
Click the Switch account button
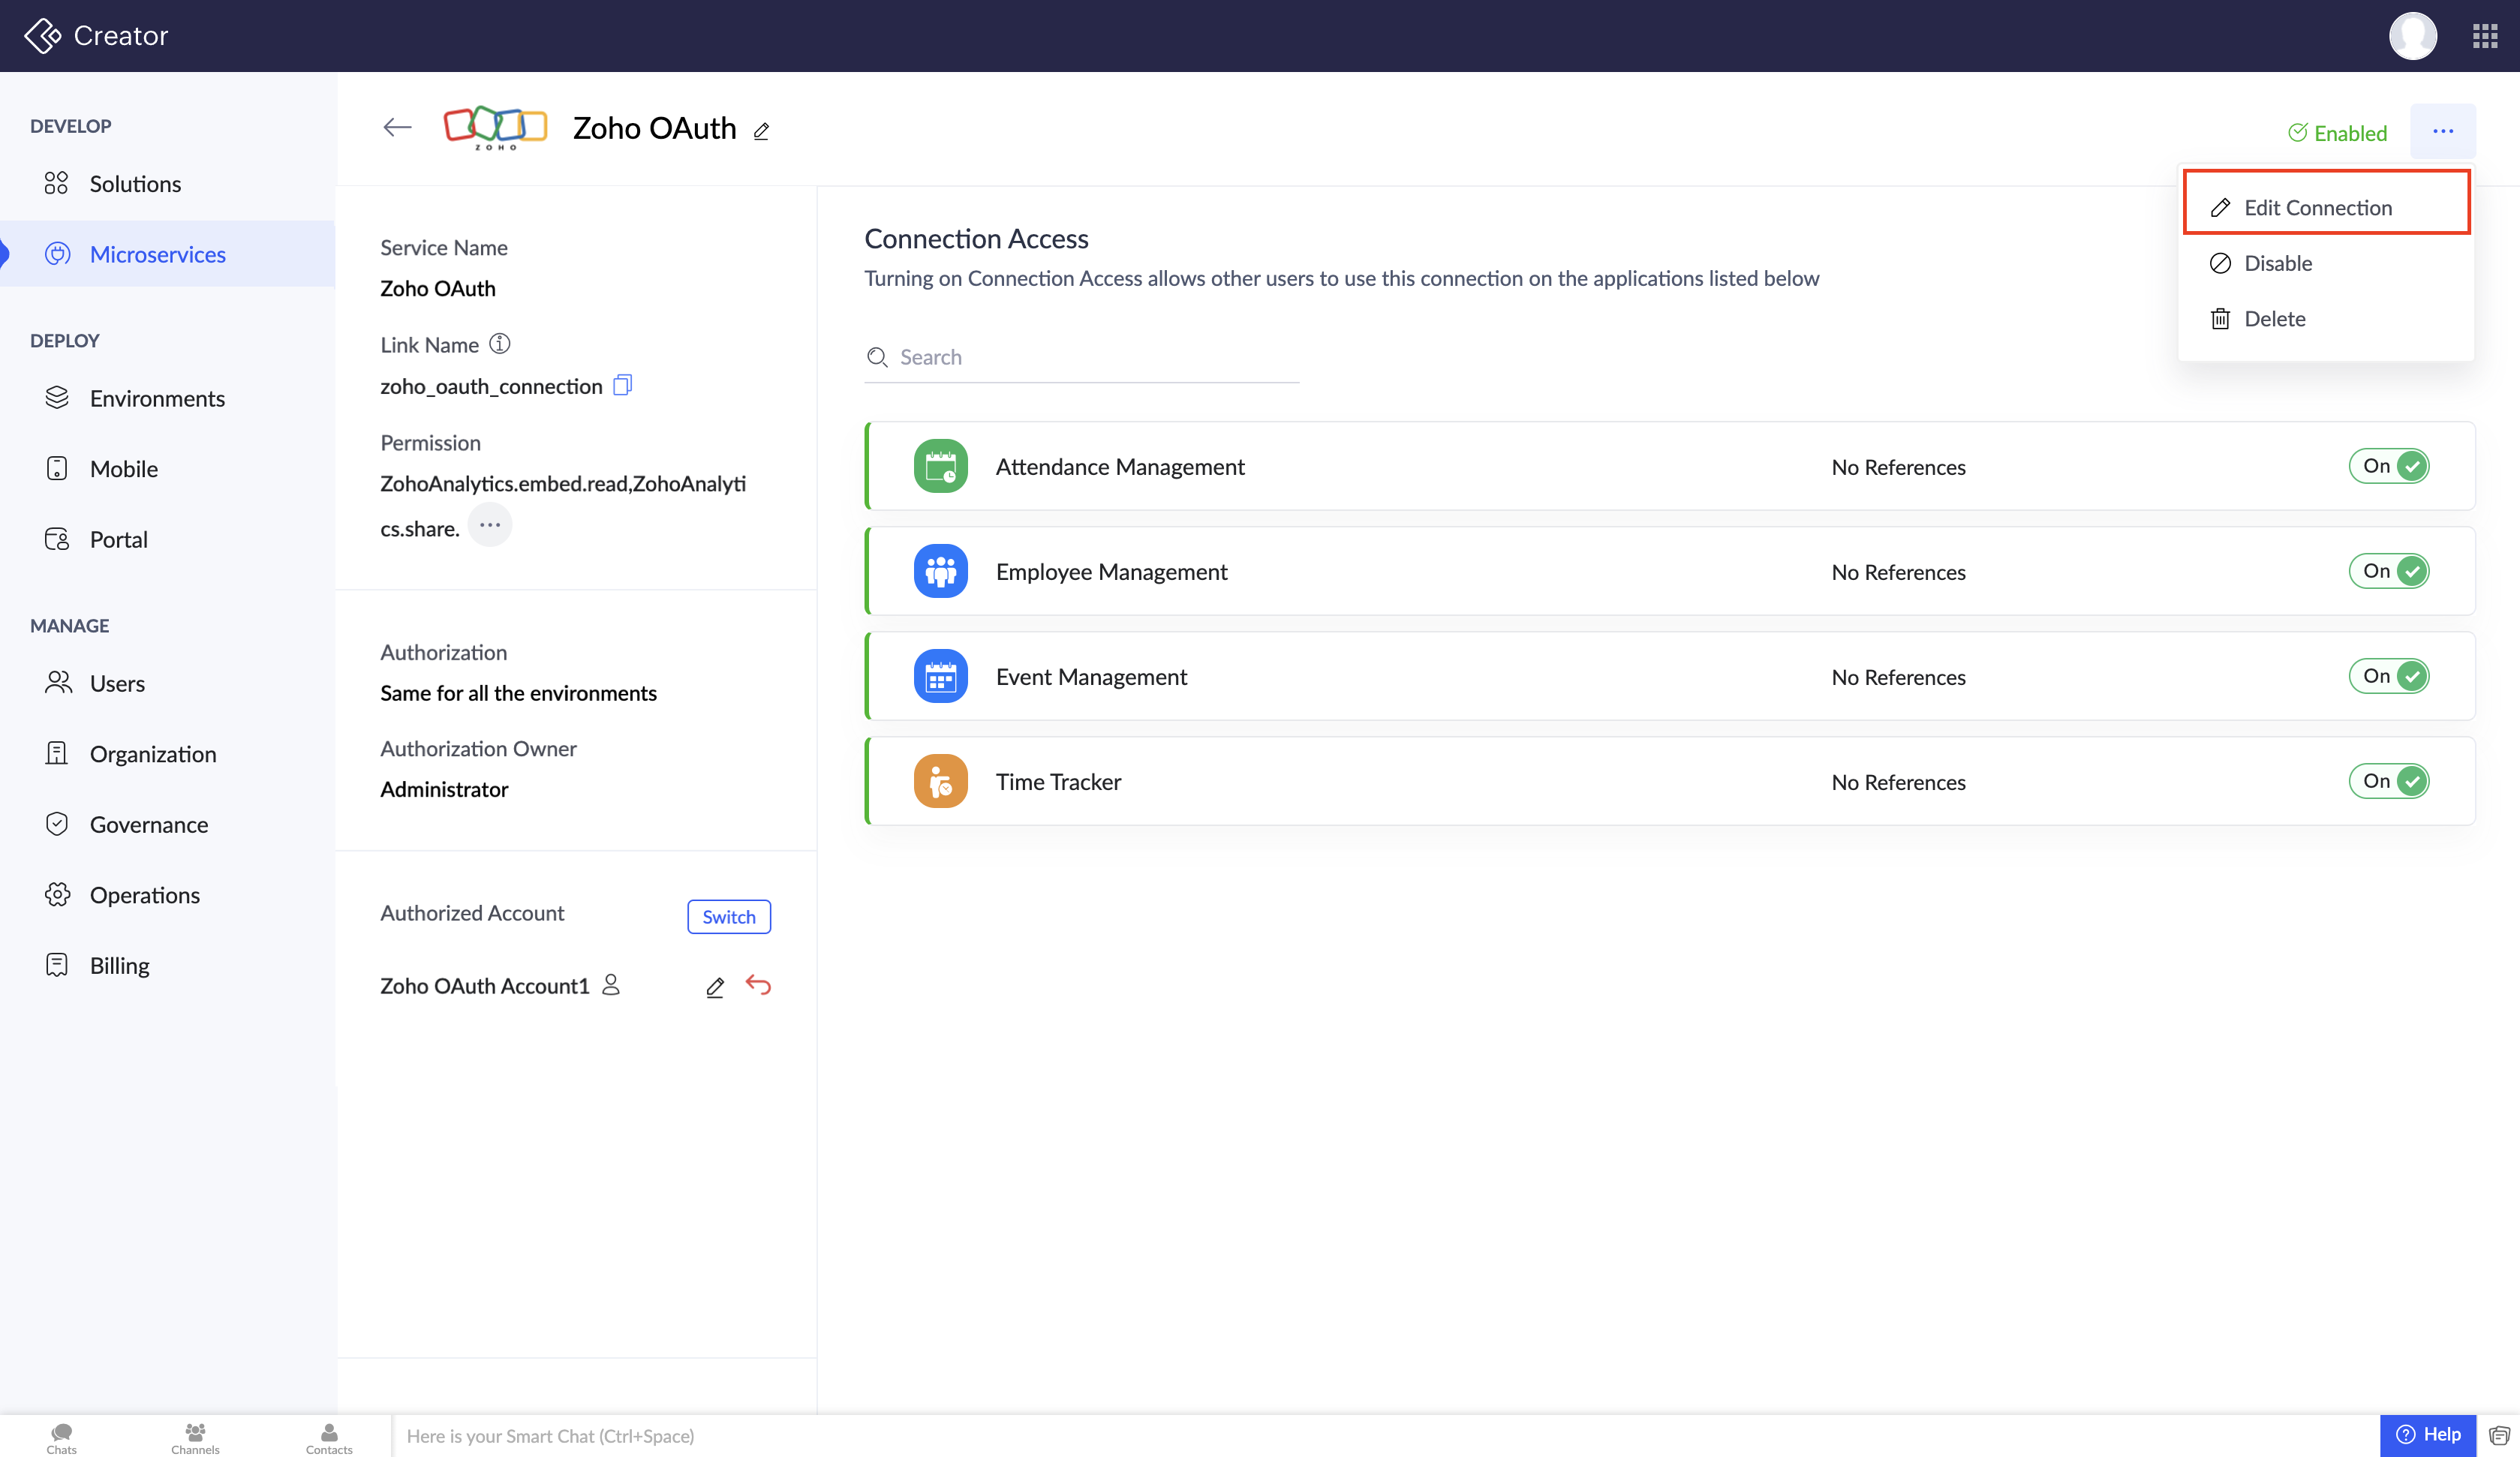[x=728, y=916]
